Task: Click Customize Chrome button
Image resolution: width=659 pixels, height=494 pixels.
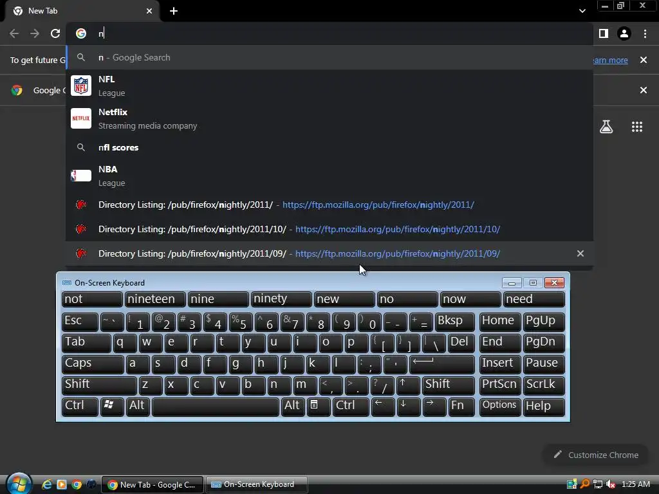Action: [595, 455]
